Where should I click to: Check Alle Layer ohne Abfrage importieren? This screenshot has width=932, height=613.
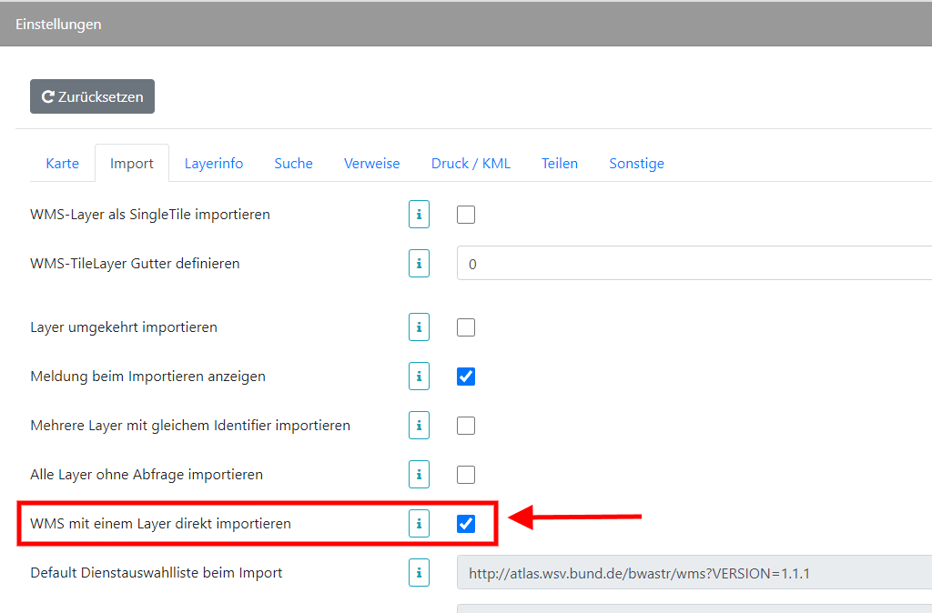[465, 474]
